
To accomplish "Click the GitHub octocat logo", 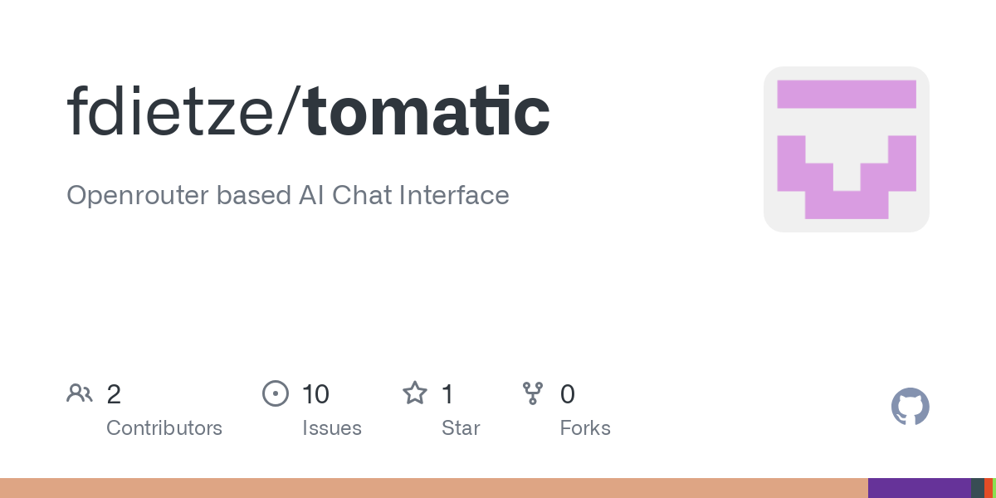I will [910, 408].
